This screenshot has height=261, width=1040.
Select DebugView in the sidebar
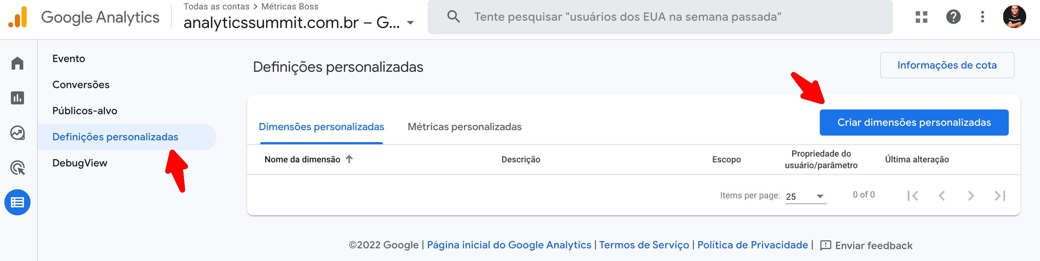click(80, 163)
